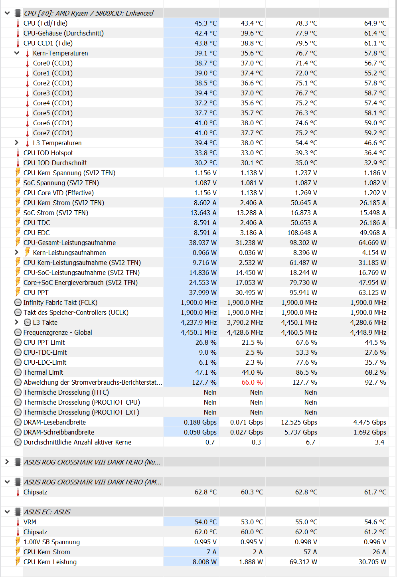Select the CPU-IOD-Durchschnitt row
The width and height of the screenshot is (397, 577).
(x=194, y=163)
